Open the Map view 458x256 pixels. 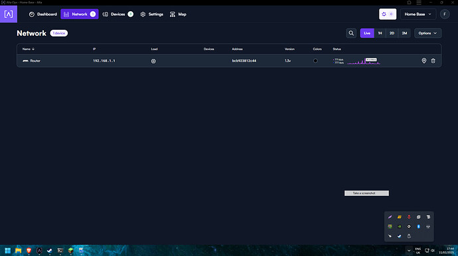pyautogui.click(x=178, y=14)
